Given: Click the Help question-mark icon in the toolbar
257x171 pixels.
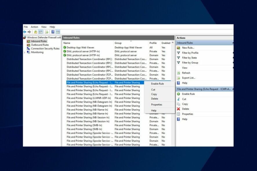Looking at the screenshot, I should pyautogui.click(x=53, y=32).
